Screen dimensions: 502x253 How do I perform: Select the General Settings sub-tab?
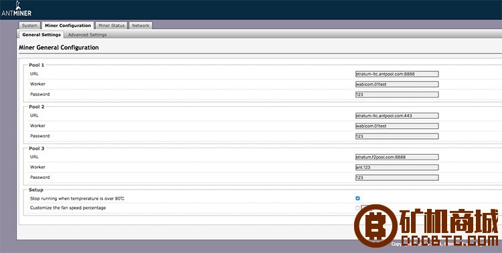[x=41, y=35]
